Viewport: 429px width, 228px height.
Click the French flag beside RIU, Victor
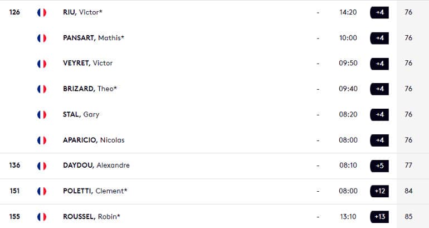click(42, 13)
